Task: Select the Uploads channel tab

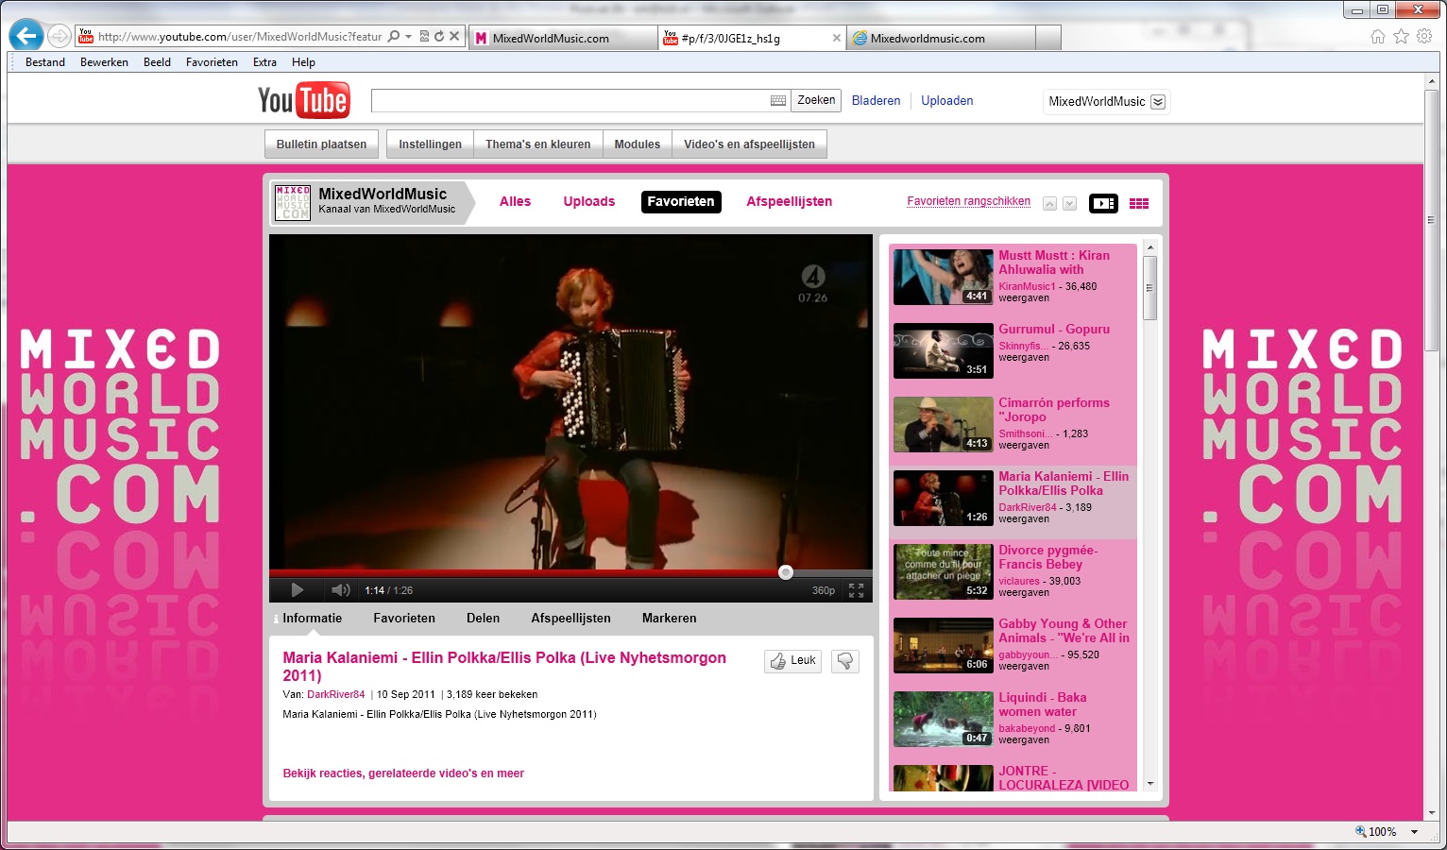Action: [589, 201]
